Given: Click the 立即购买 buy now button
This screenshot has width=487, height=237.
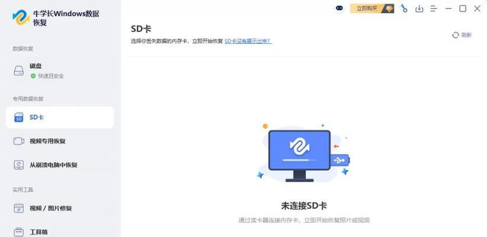Looking at the screenshot, I should coord(372,9).
